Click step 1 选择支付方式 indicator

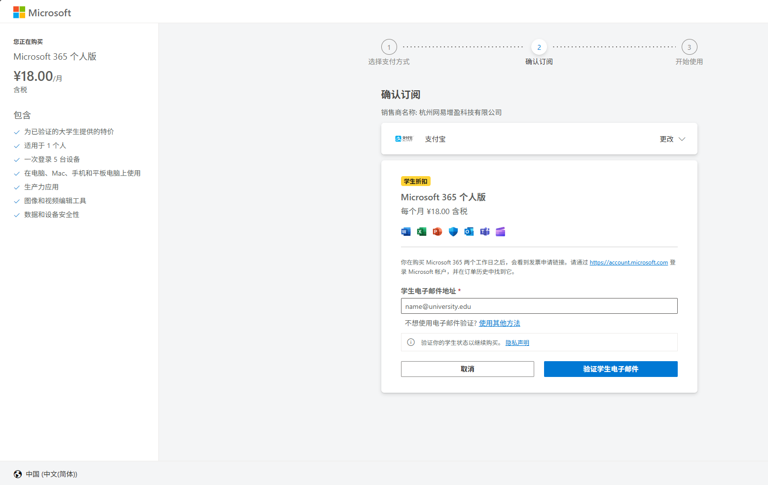[x=389, y=47]
